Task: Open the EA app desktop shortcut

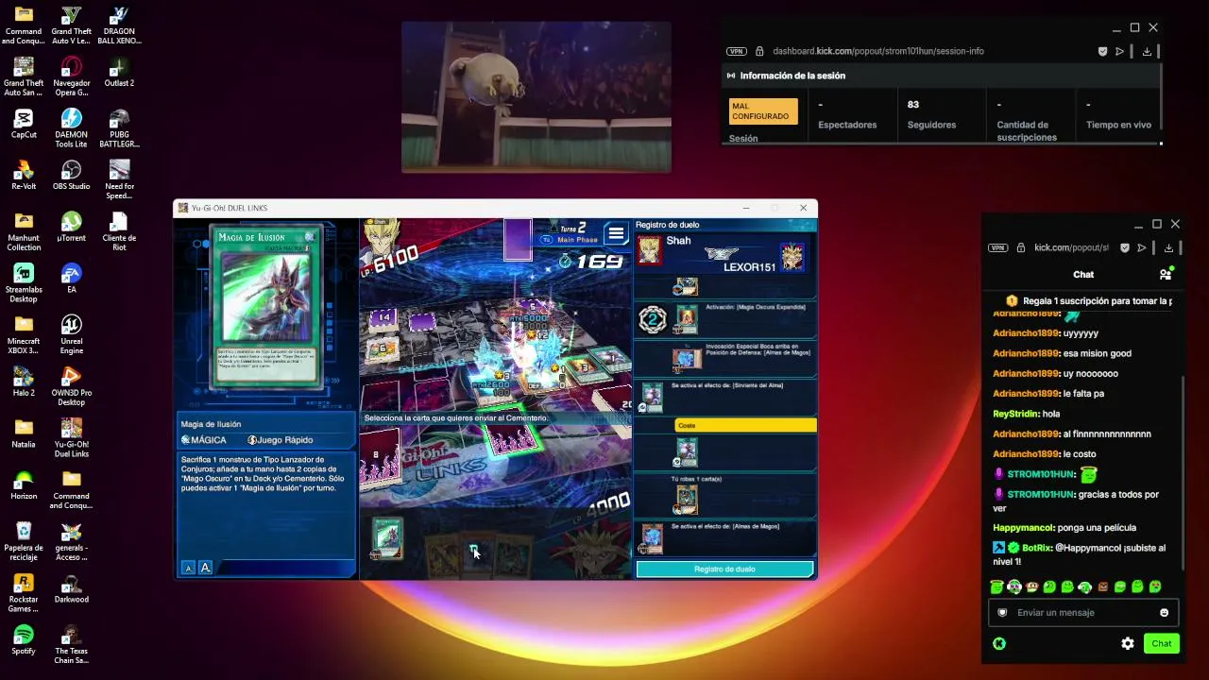Action: (71, 279)
